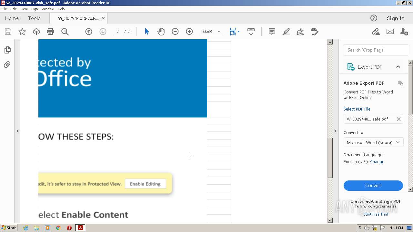Send file by email envelope icon
Viewport: 413px width, 232px height.
pos(390,32)
